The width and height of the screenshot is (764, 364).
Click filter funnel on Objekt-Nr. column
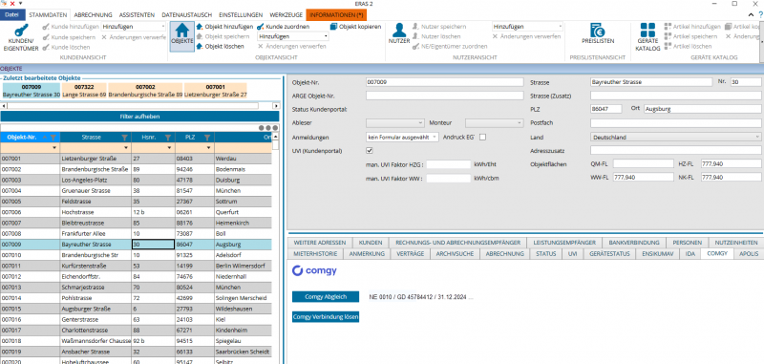pyautogui.click(x=53, y=138)
